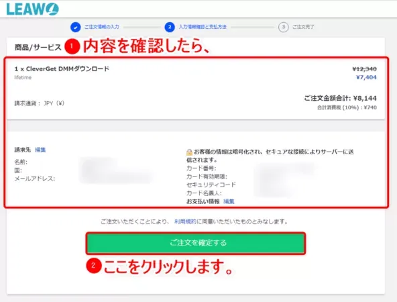The height and width of the screenshot is (302, 397).
Task: Click the お支払い情報 label
Action: 203,201
